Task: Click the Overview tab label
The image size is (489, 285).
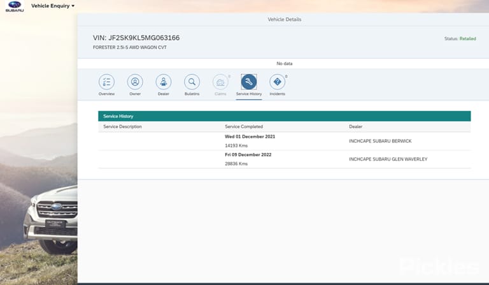Action: click(x=107, y=94)
